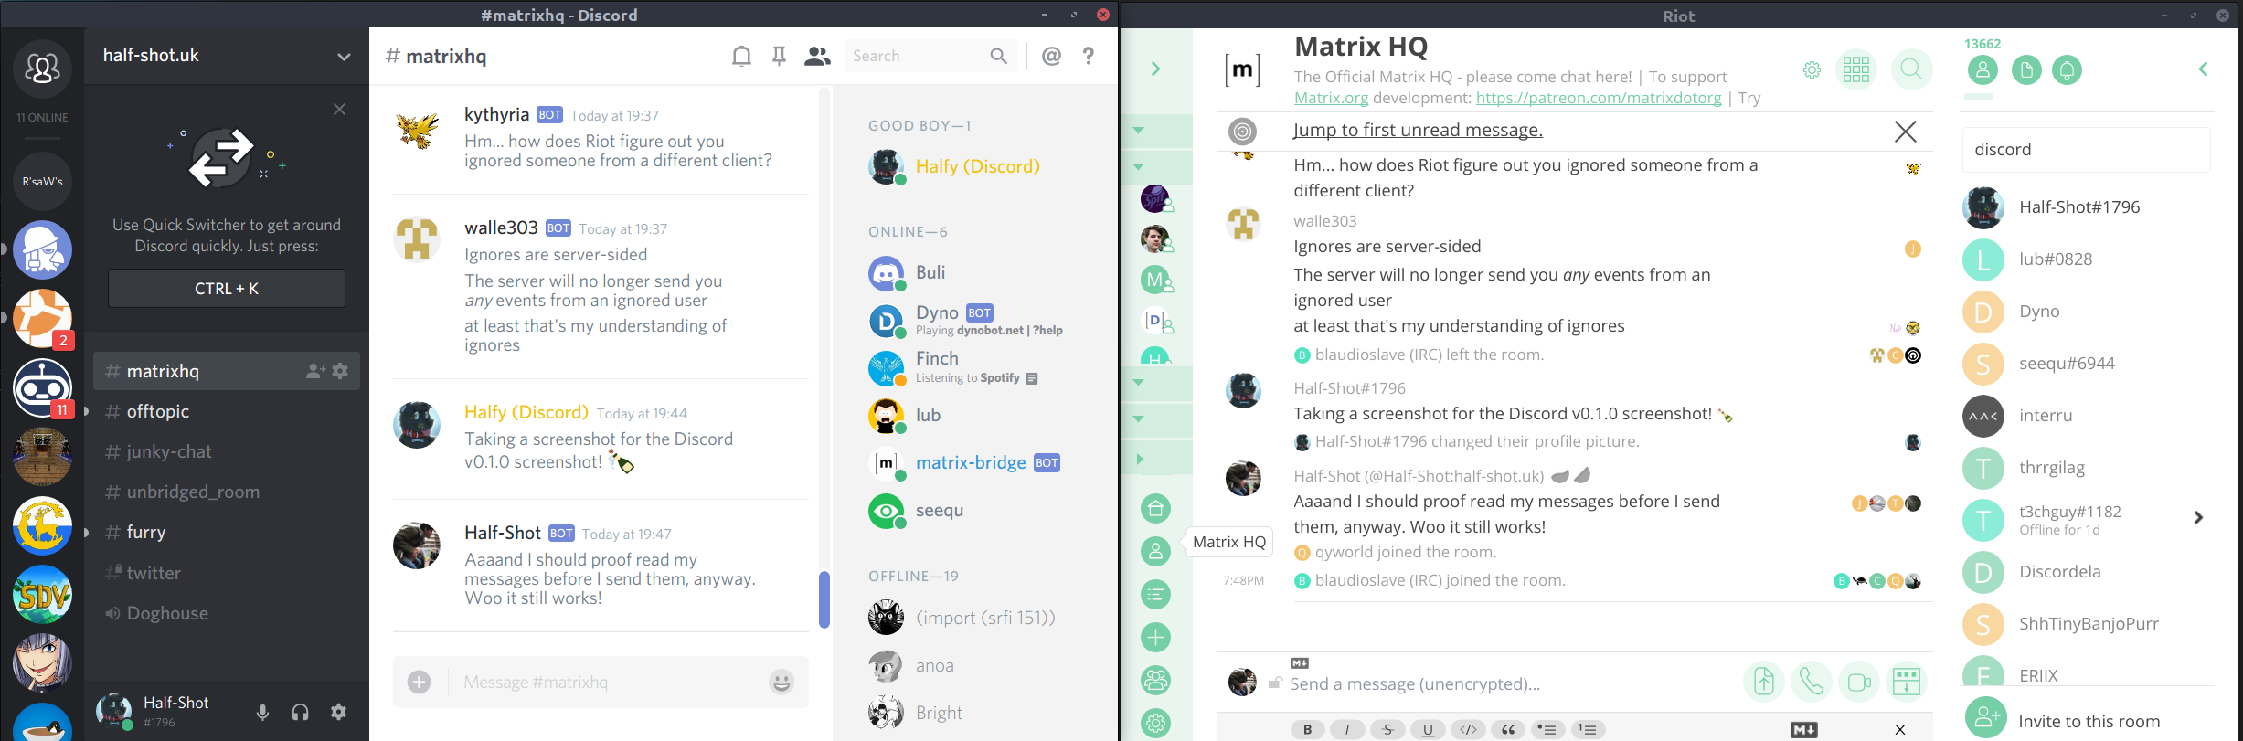Open the R'saW's server in Discord
Screen dimensions: 2243x741
[x=42, y=181]
